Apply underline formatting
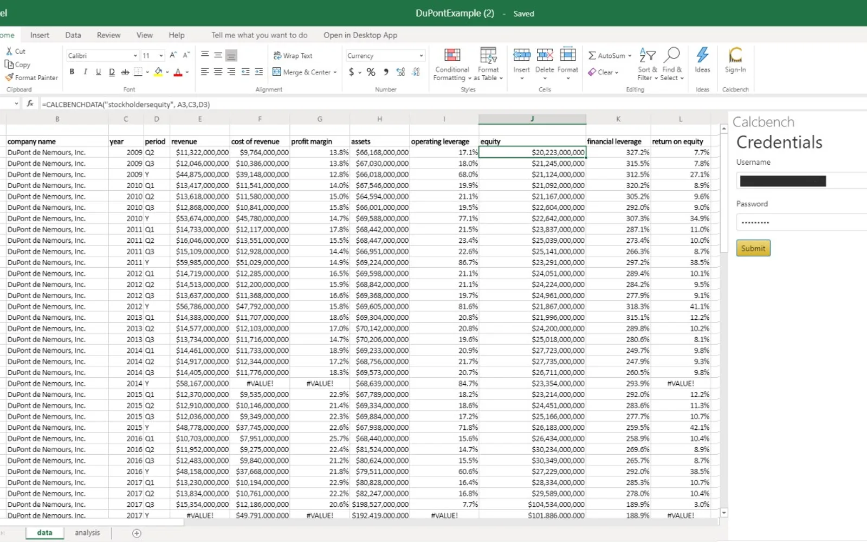The width and height of the screenshot is (867, 542). 98,72
